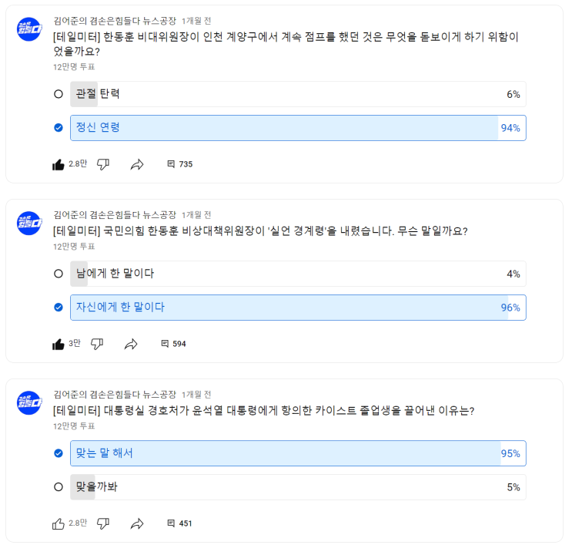Open comments on the post with 451 comments

tap(179, 523)
